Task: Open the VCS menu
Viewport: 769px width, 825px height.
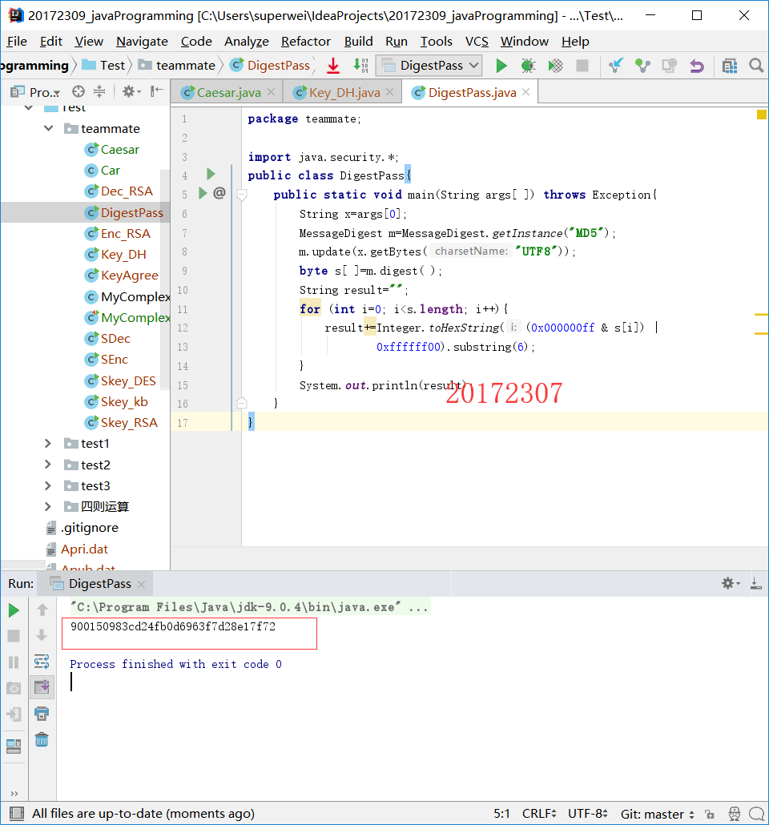Action: [477, 42]
